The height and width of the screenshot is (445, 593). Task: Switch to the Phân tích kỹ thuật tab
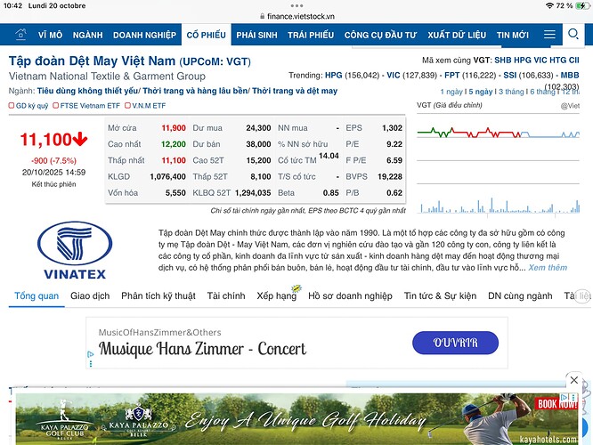tap(158, 295)
